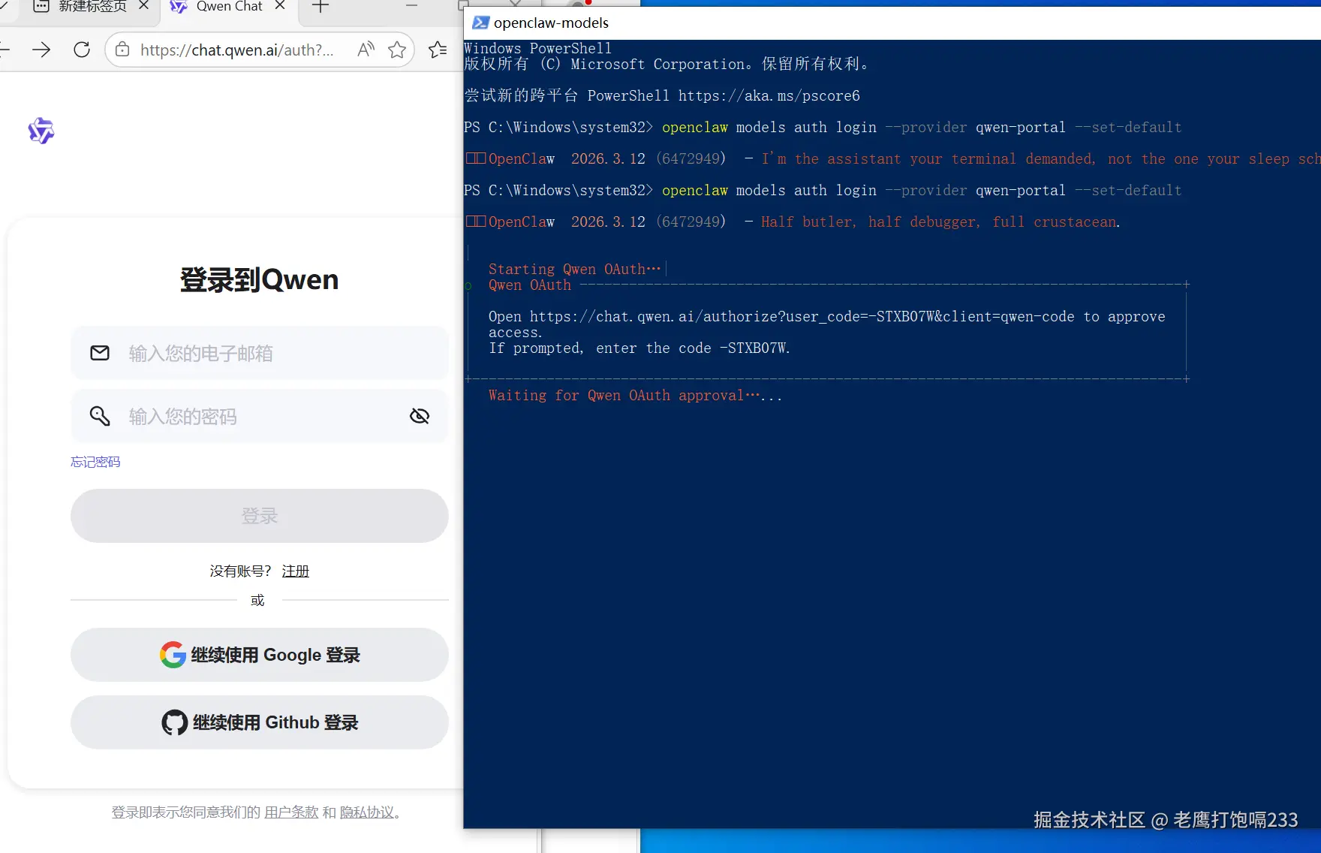Click the 'Starting Qwen OAuth' line
Viewport: 1321px width, 853px height.
tap(574, 269)
